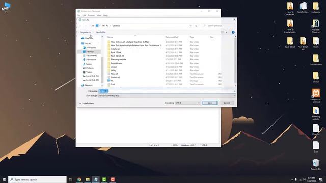The width and height of the screenshot is (326, 183).
Task: Open the change view dropdown arrow
Action: (226, 32)
